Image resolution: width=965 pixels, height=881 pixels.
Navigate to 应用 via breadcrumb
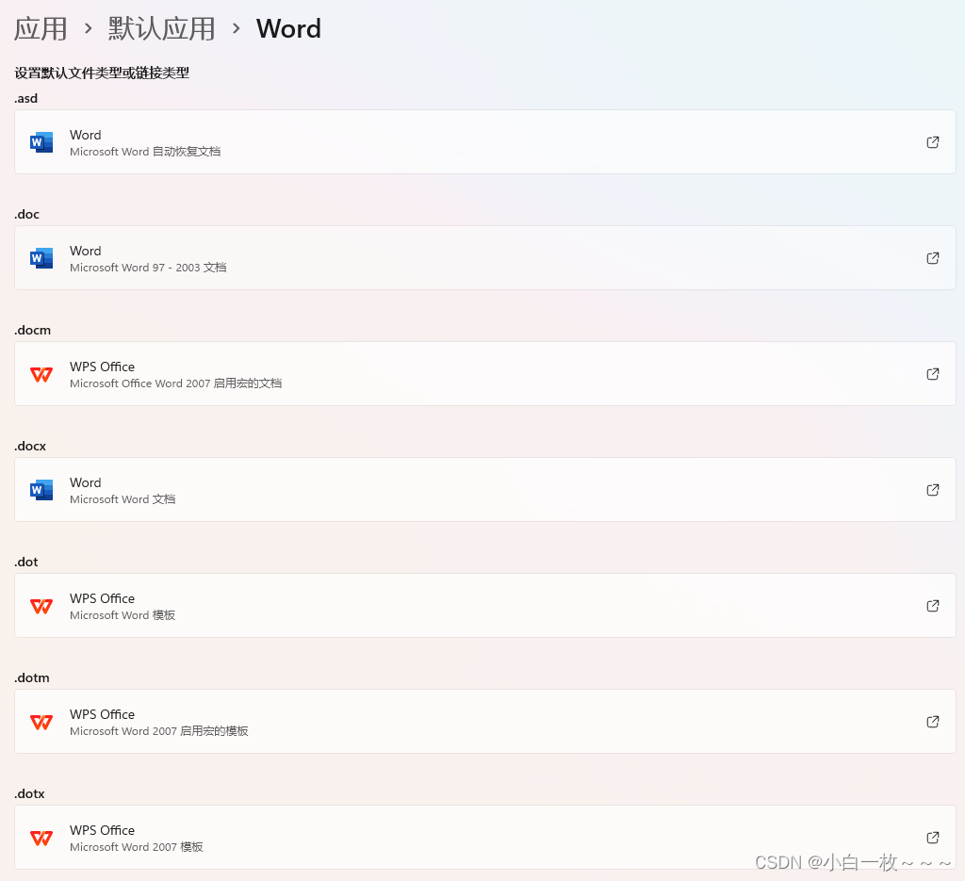pos(41,28)
